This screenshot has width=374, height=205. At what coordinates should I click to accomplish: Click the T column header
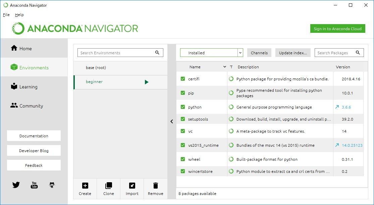click(231, 67)
